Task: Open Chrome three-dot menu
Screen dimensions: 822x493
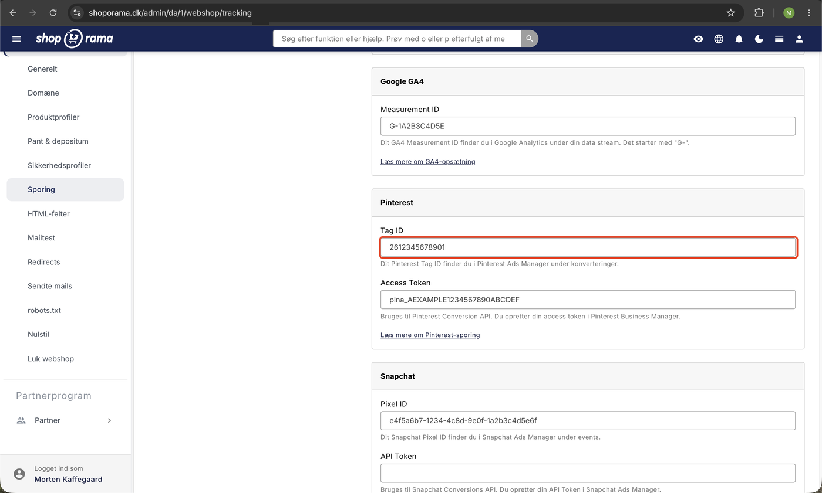Action: pyautogui.click(x=808, y=12)
